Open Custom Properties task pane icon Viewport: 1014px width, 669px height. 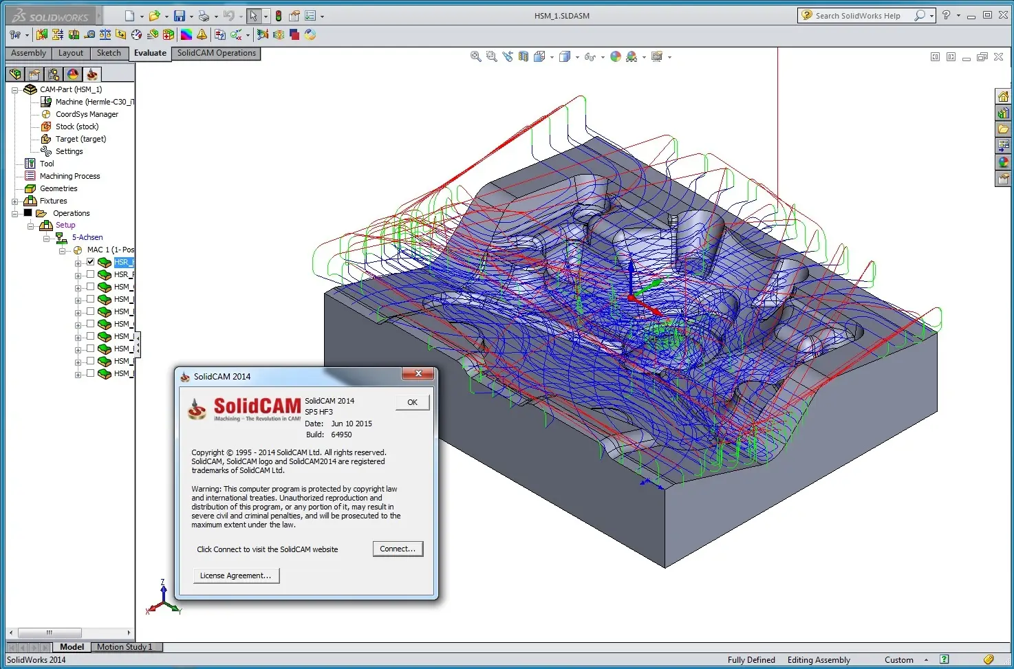coord(1003,179)
